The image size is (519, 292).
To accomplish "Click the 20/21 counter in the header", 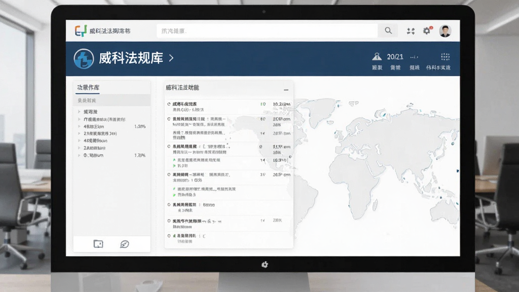I will [x=395, y=57].
